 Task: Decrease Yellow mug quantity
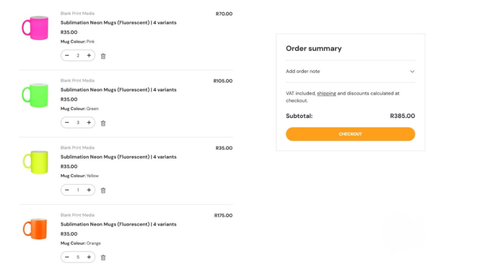tap(67, 190)
